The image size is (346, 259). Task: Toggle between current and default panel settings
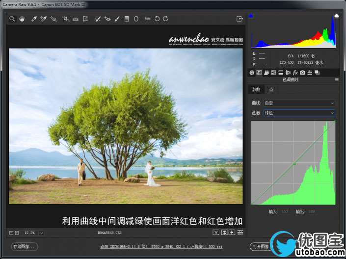240,233
